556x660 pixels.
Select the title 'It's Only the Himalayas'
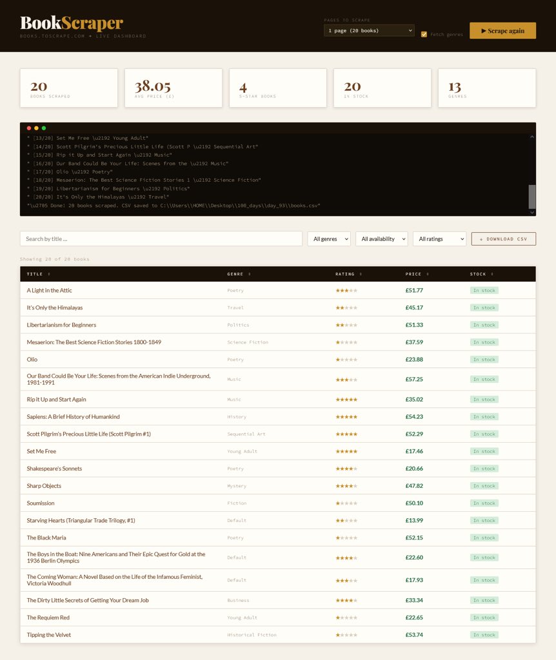click(x=55, y=307)
